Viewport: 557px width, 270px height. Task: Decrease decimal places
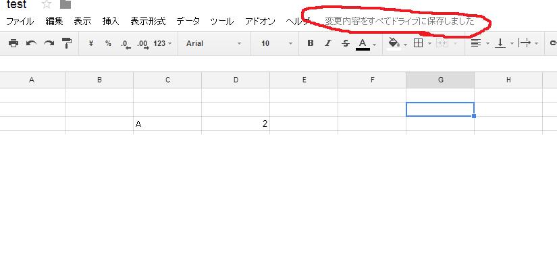tap(126, 44)
